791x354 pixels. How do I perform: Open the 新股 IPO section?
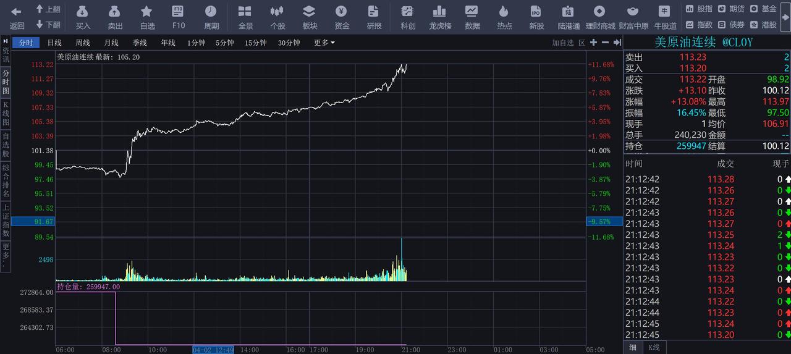[536, 17]
